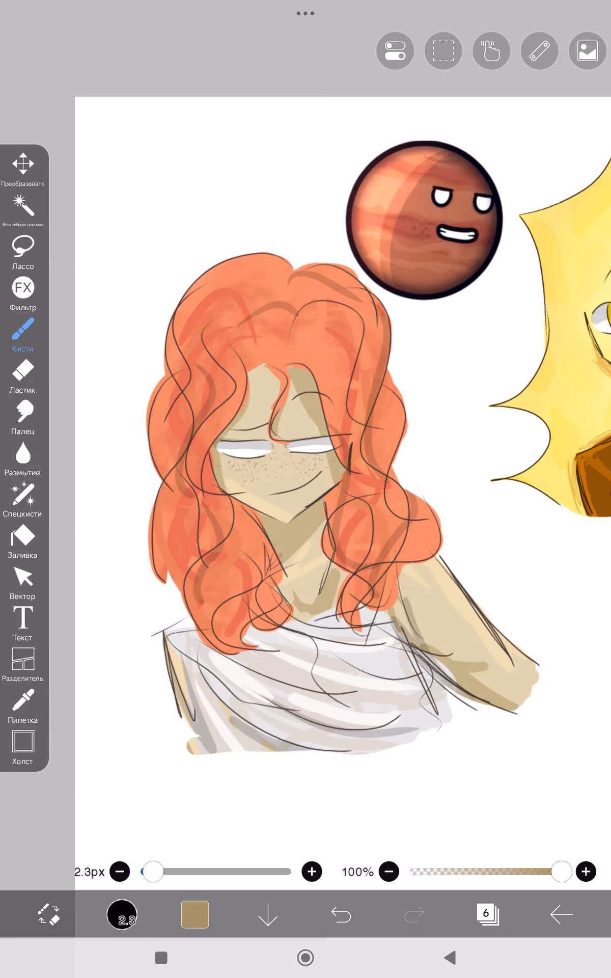Open the three-dot menu at top

(305, 13)
